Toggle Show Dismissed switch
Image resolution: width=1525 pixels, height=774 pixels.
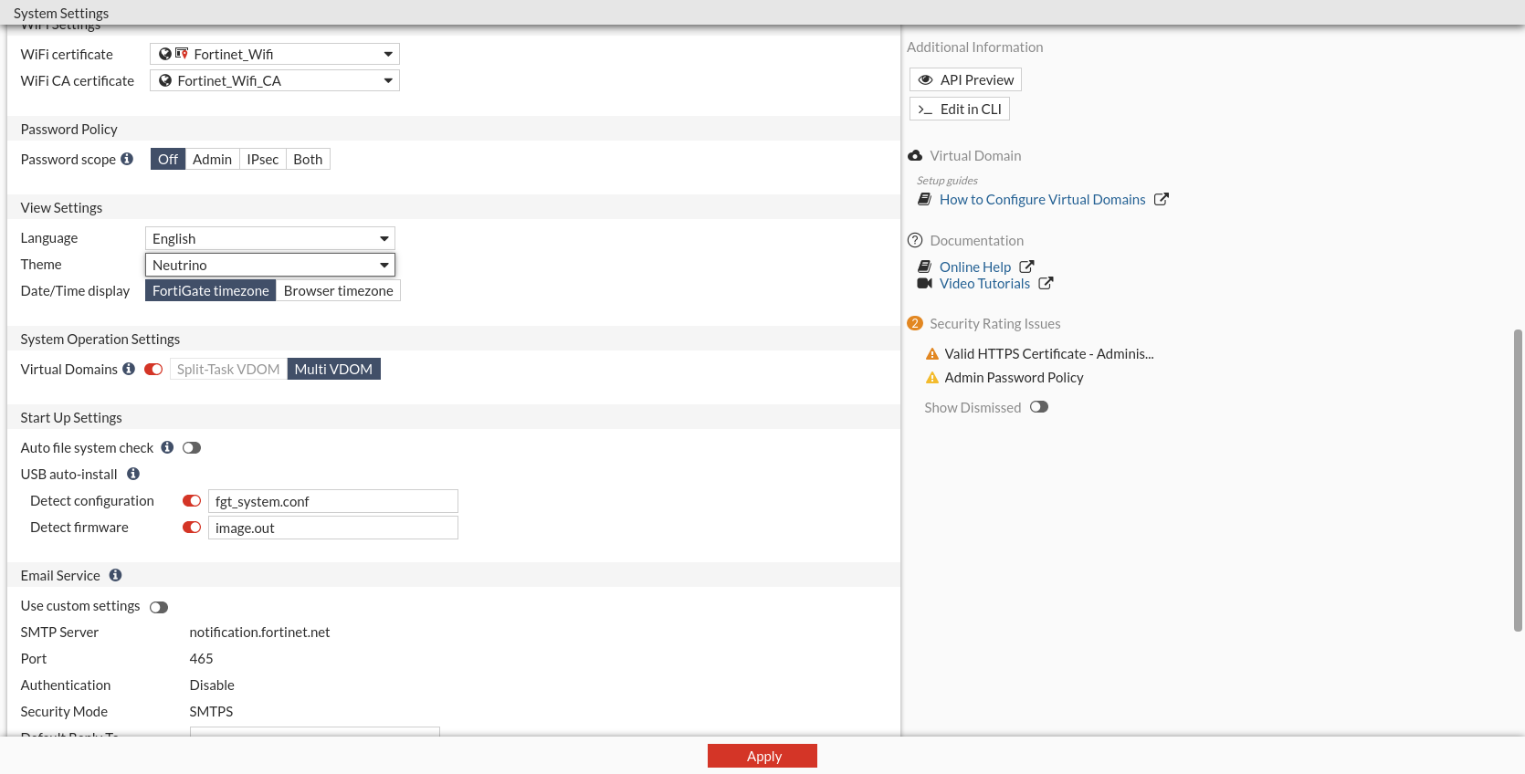click(x=1039, y=407)
